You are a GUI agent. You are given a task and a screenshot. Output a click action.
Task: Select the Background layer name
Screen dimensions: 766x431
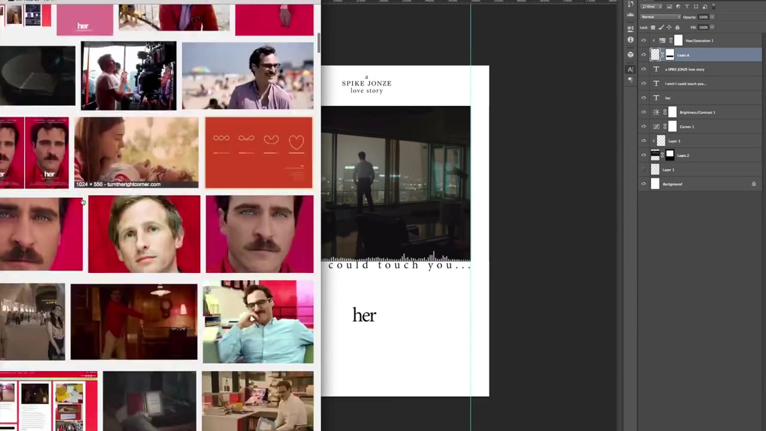click(672, 184)
